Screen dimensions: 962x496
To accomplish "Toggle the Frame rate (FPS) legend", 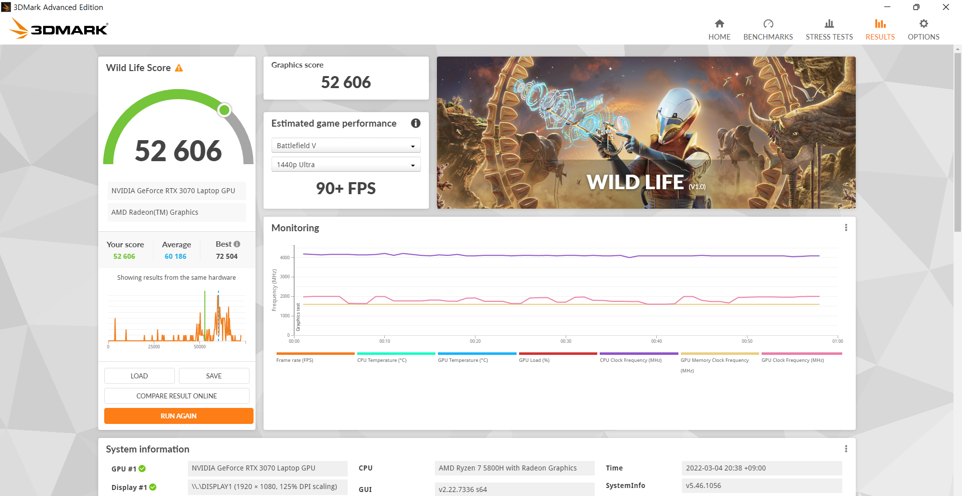I will tap(315, 357).
